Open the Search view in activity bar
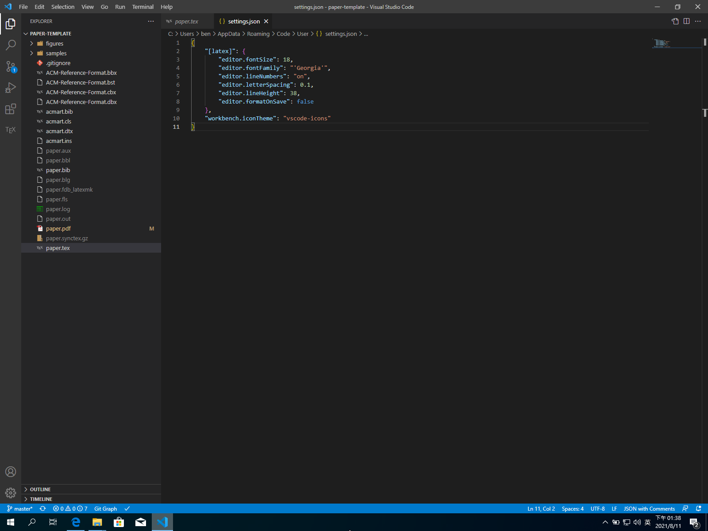 coord(11,45)
